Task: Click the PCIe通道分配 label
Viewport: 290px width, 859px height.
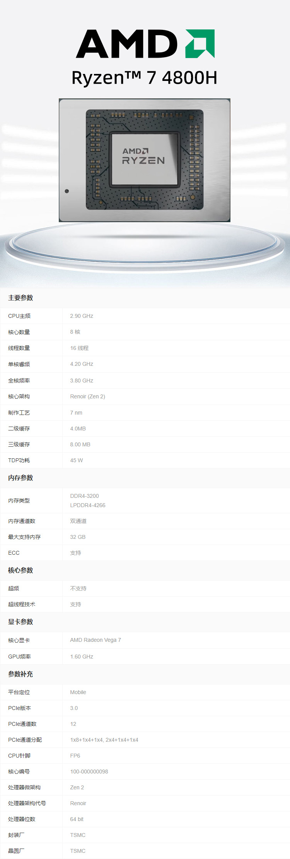Action: click(x=25, y=740)
